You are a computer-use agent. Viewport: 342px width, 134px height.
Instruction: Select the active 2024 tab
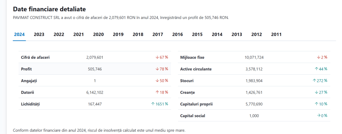coord(19,34)
